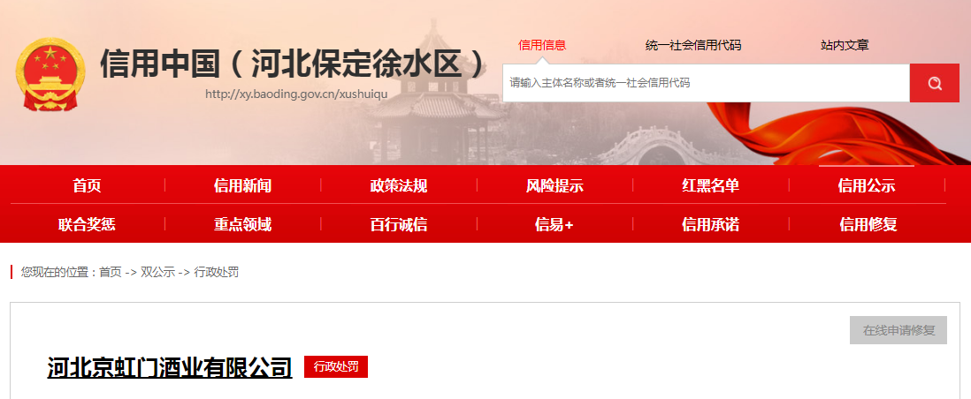Viewport: 971px width, 399px height.
Task: Select the 统一社会信用代码 search tab
Action: (x=693, y=45)
